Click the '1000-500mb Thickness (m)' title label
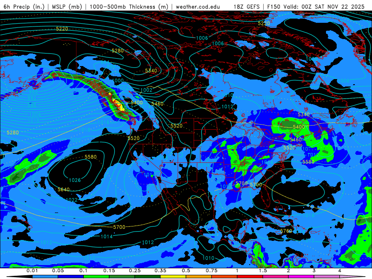The height and width of the screenshot is (279, 372). pos(129,7)
